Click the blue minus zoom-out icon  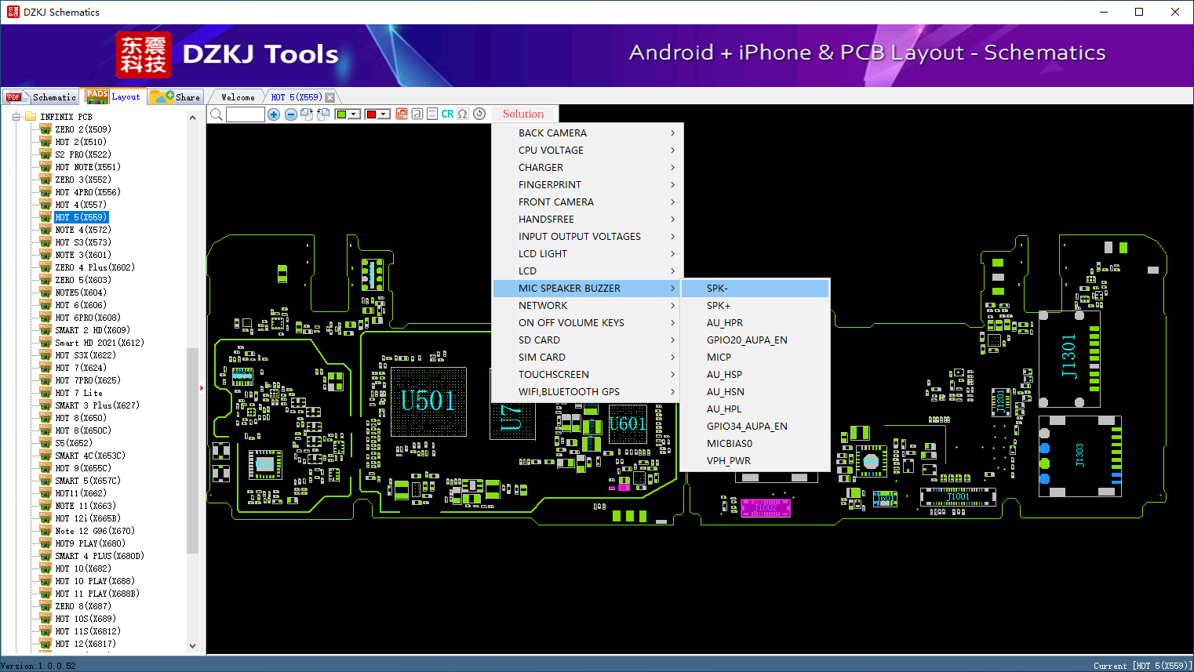click(291, 114)
